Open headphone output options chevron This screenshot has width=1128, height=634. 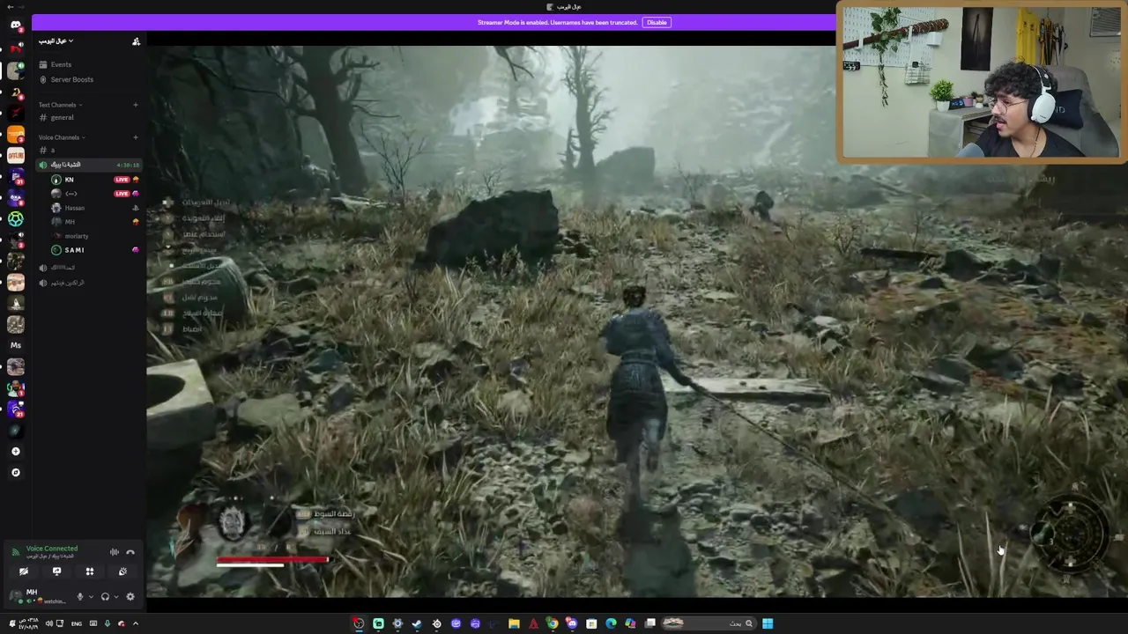click(x=115, y=597)
